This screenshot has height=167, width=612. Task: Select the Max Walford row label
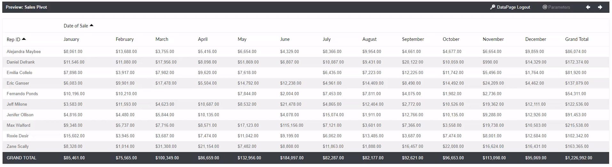coord(19,125)
